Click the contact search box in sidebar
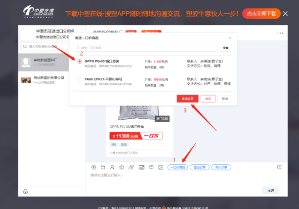 tap(45, 46)
